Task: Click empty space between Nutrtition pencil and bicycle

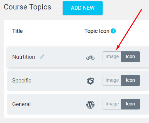Action: coord(65,57)
